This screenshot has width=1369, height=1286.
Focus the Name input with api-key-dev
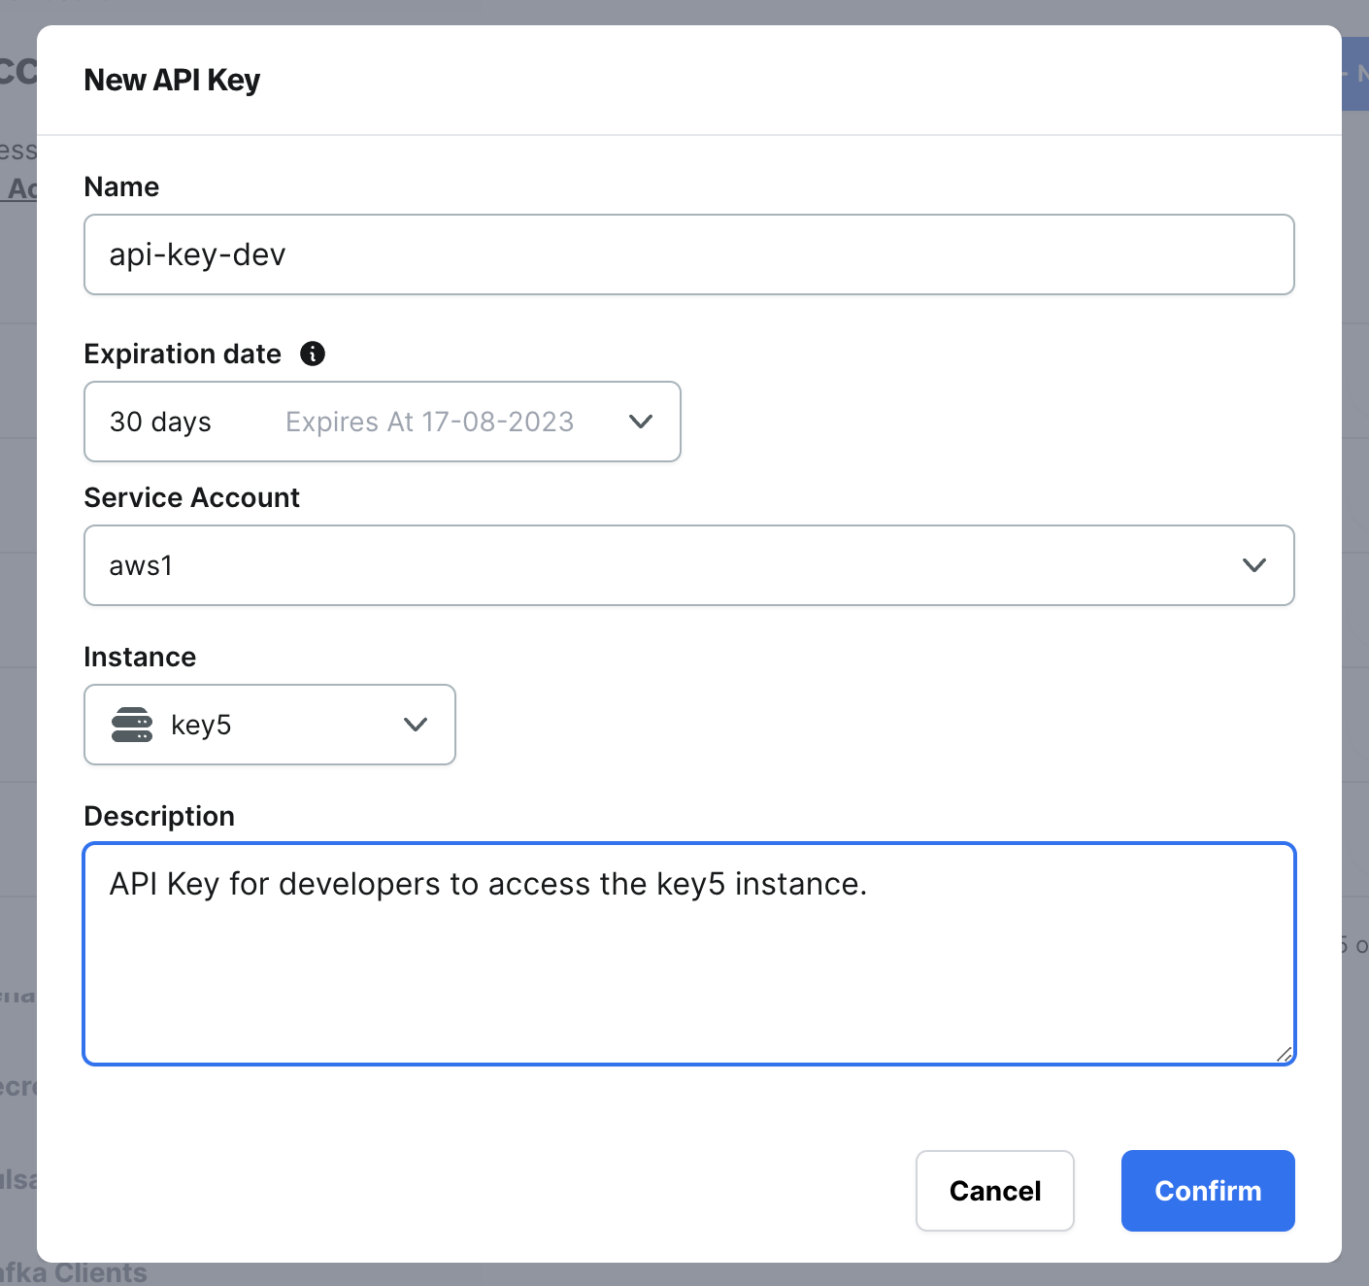tap(688, 254)
